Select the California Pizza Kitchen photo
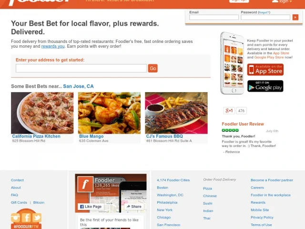 42,113
